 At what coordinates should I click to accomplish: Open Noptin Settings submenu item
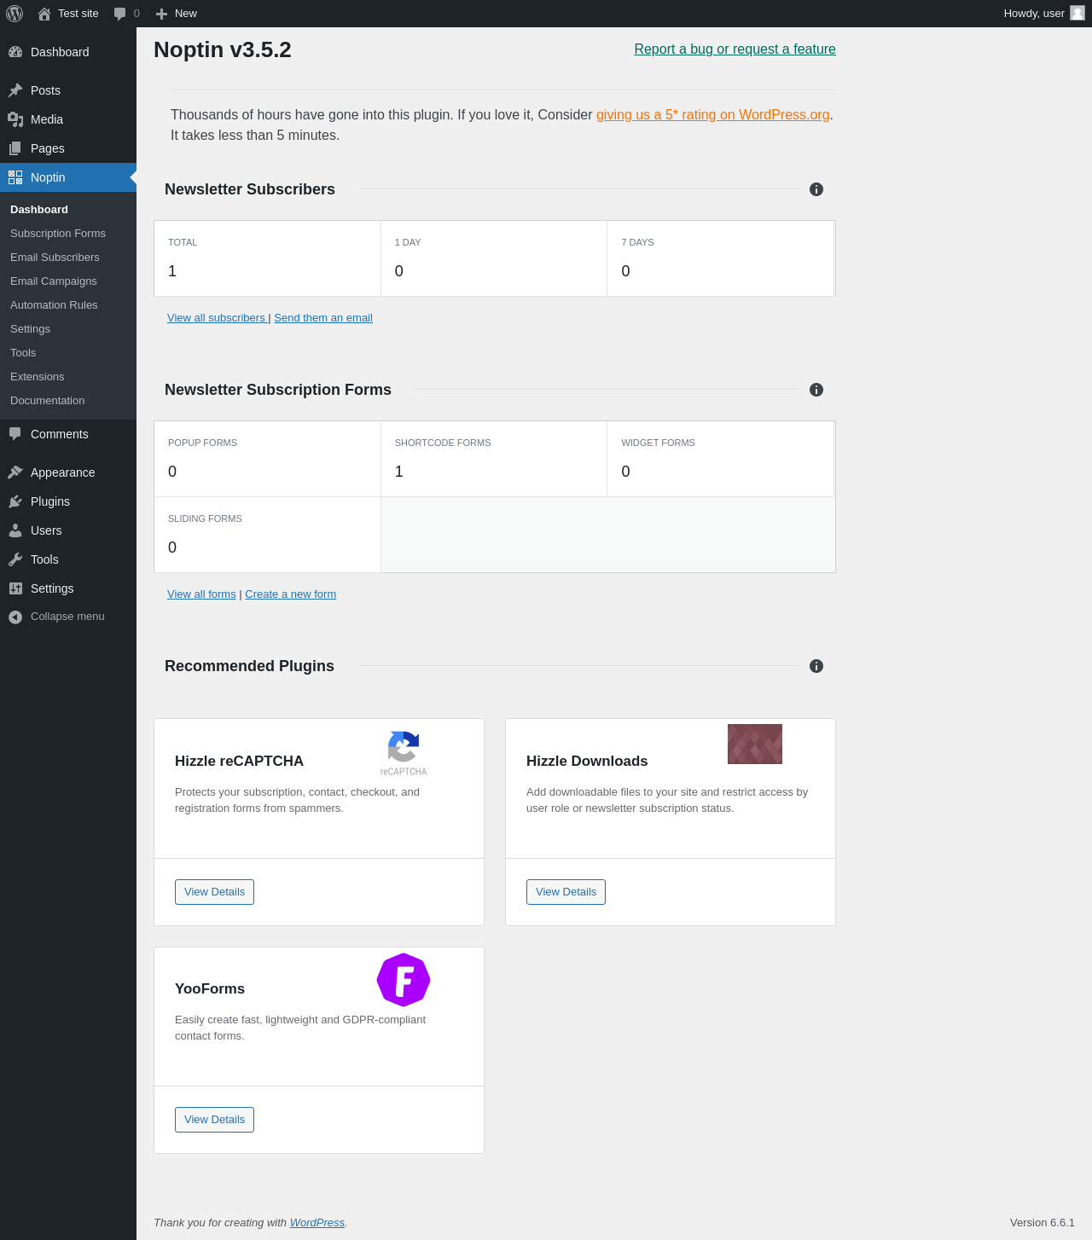(x=30, y=329)
